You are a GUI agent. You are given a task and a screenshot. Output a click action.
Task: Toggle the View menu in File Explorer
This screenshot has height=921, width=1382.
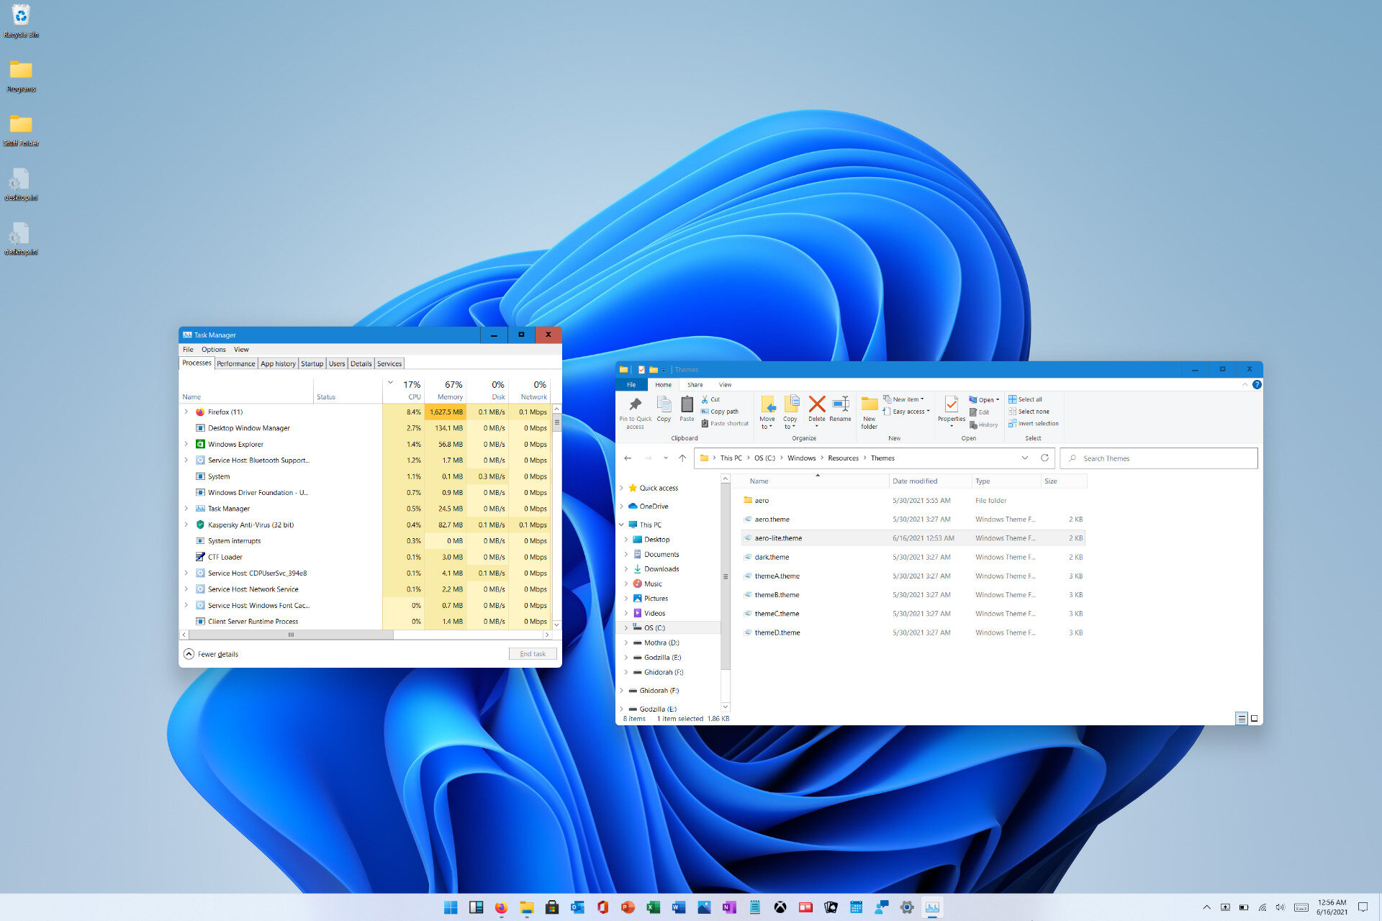[x=726, y=384]
